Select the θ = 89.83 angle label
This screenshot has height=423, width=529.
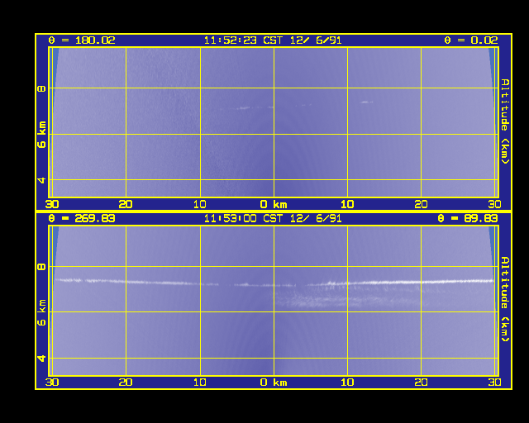pyautogui.click(x=468, y=218)
